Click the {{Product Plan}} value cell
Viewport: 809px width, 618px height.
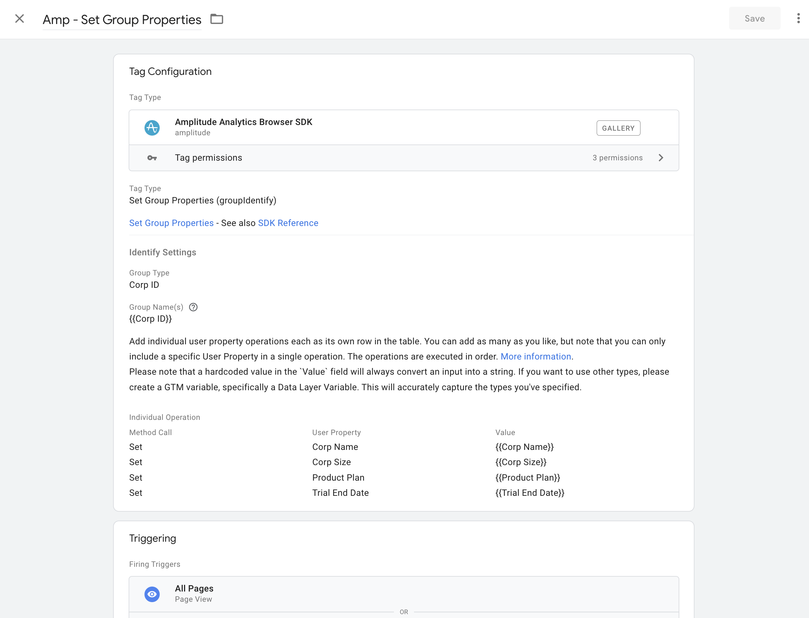(x=527, y=477)
